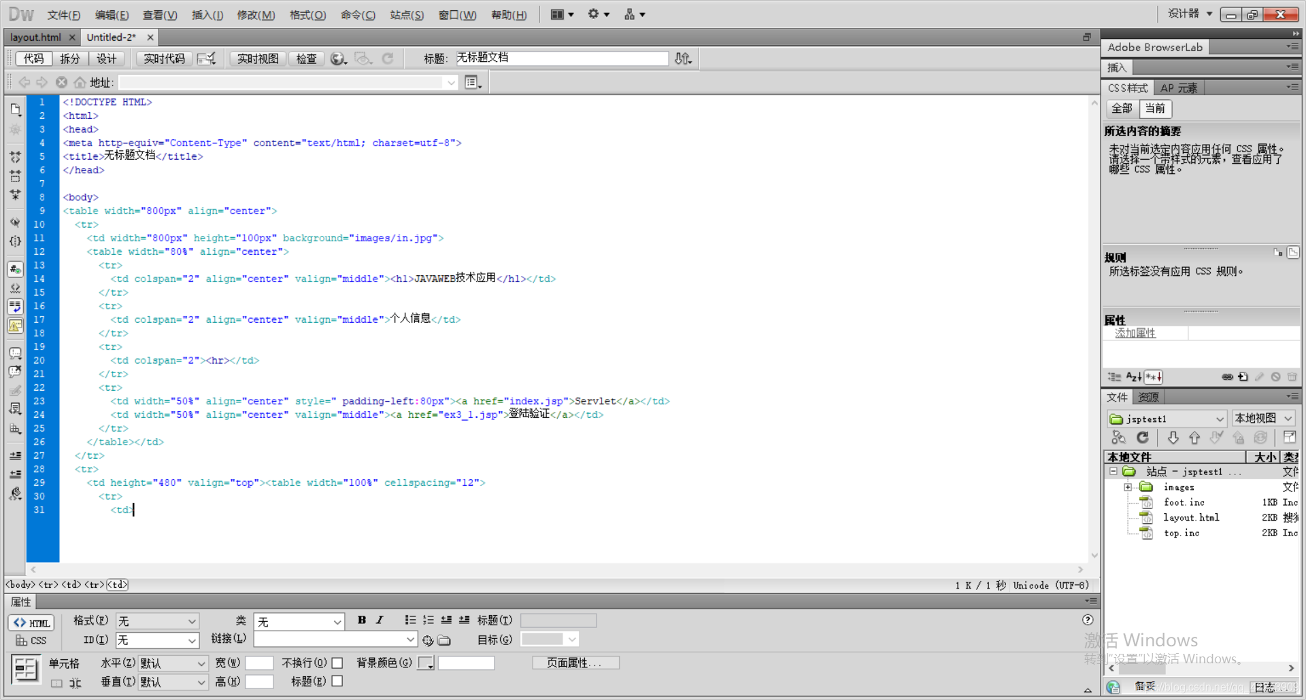Toggle the 不换行 no-wrap checkbox
1306x700 pixels.
click(x=337, y=663)
